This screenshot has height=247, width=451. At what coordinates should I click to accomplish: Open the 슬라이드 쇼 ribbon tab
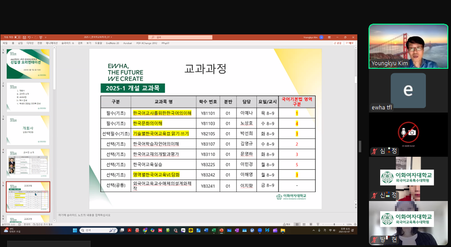pos(68,43)
